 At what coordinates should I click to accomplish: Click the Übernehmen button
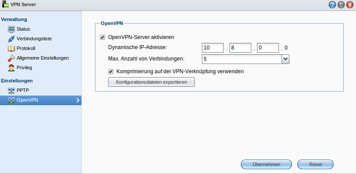tap(266, 164)
